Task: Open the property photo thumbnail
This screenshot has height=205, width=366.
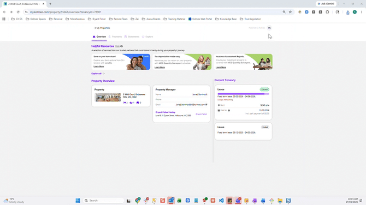Action: pyautogui.click(x=108, y=98)
